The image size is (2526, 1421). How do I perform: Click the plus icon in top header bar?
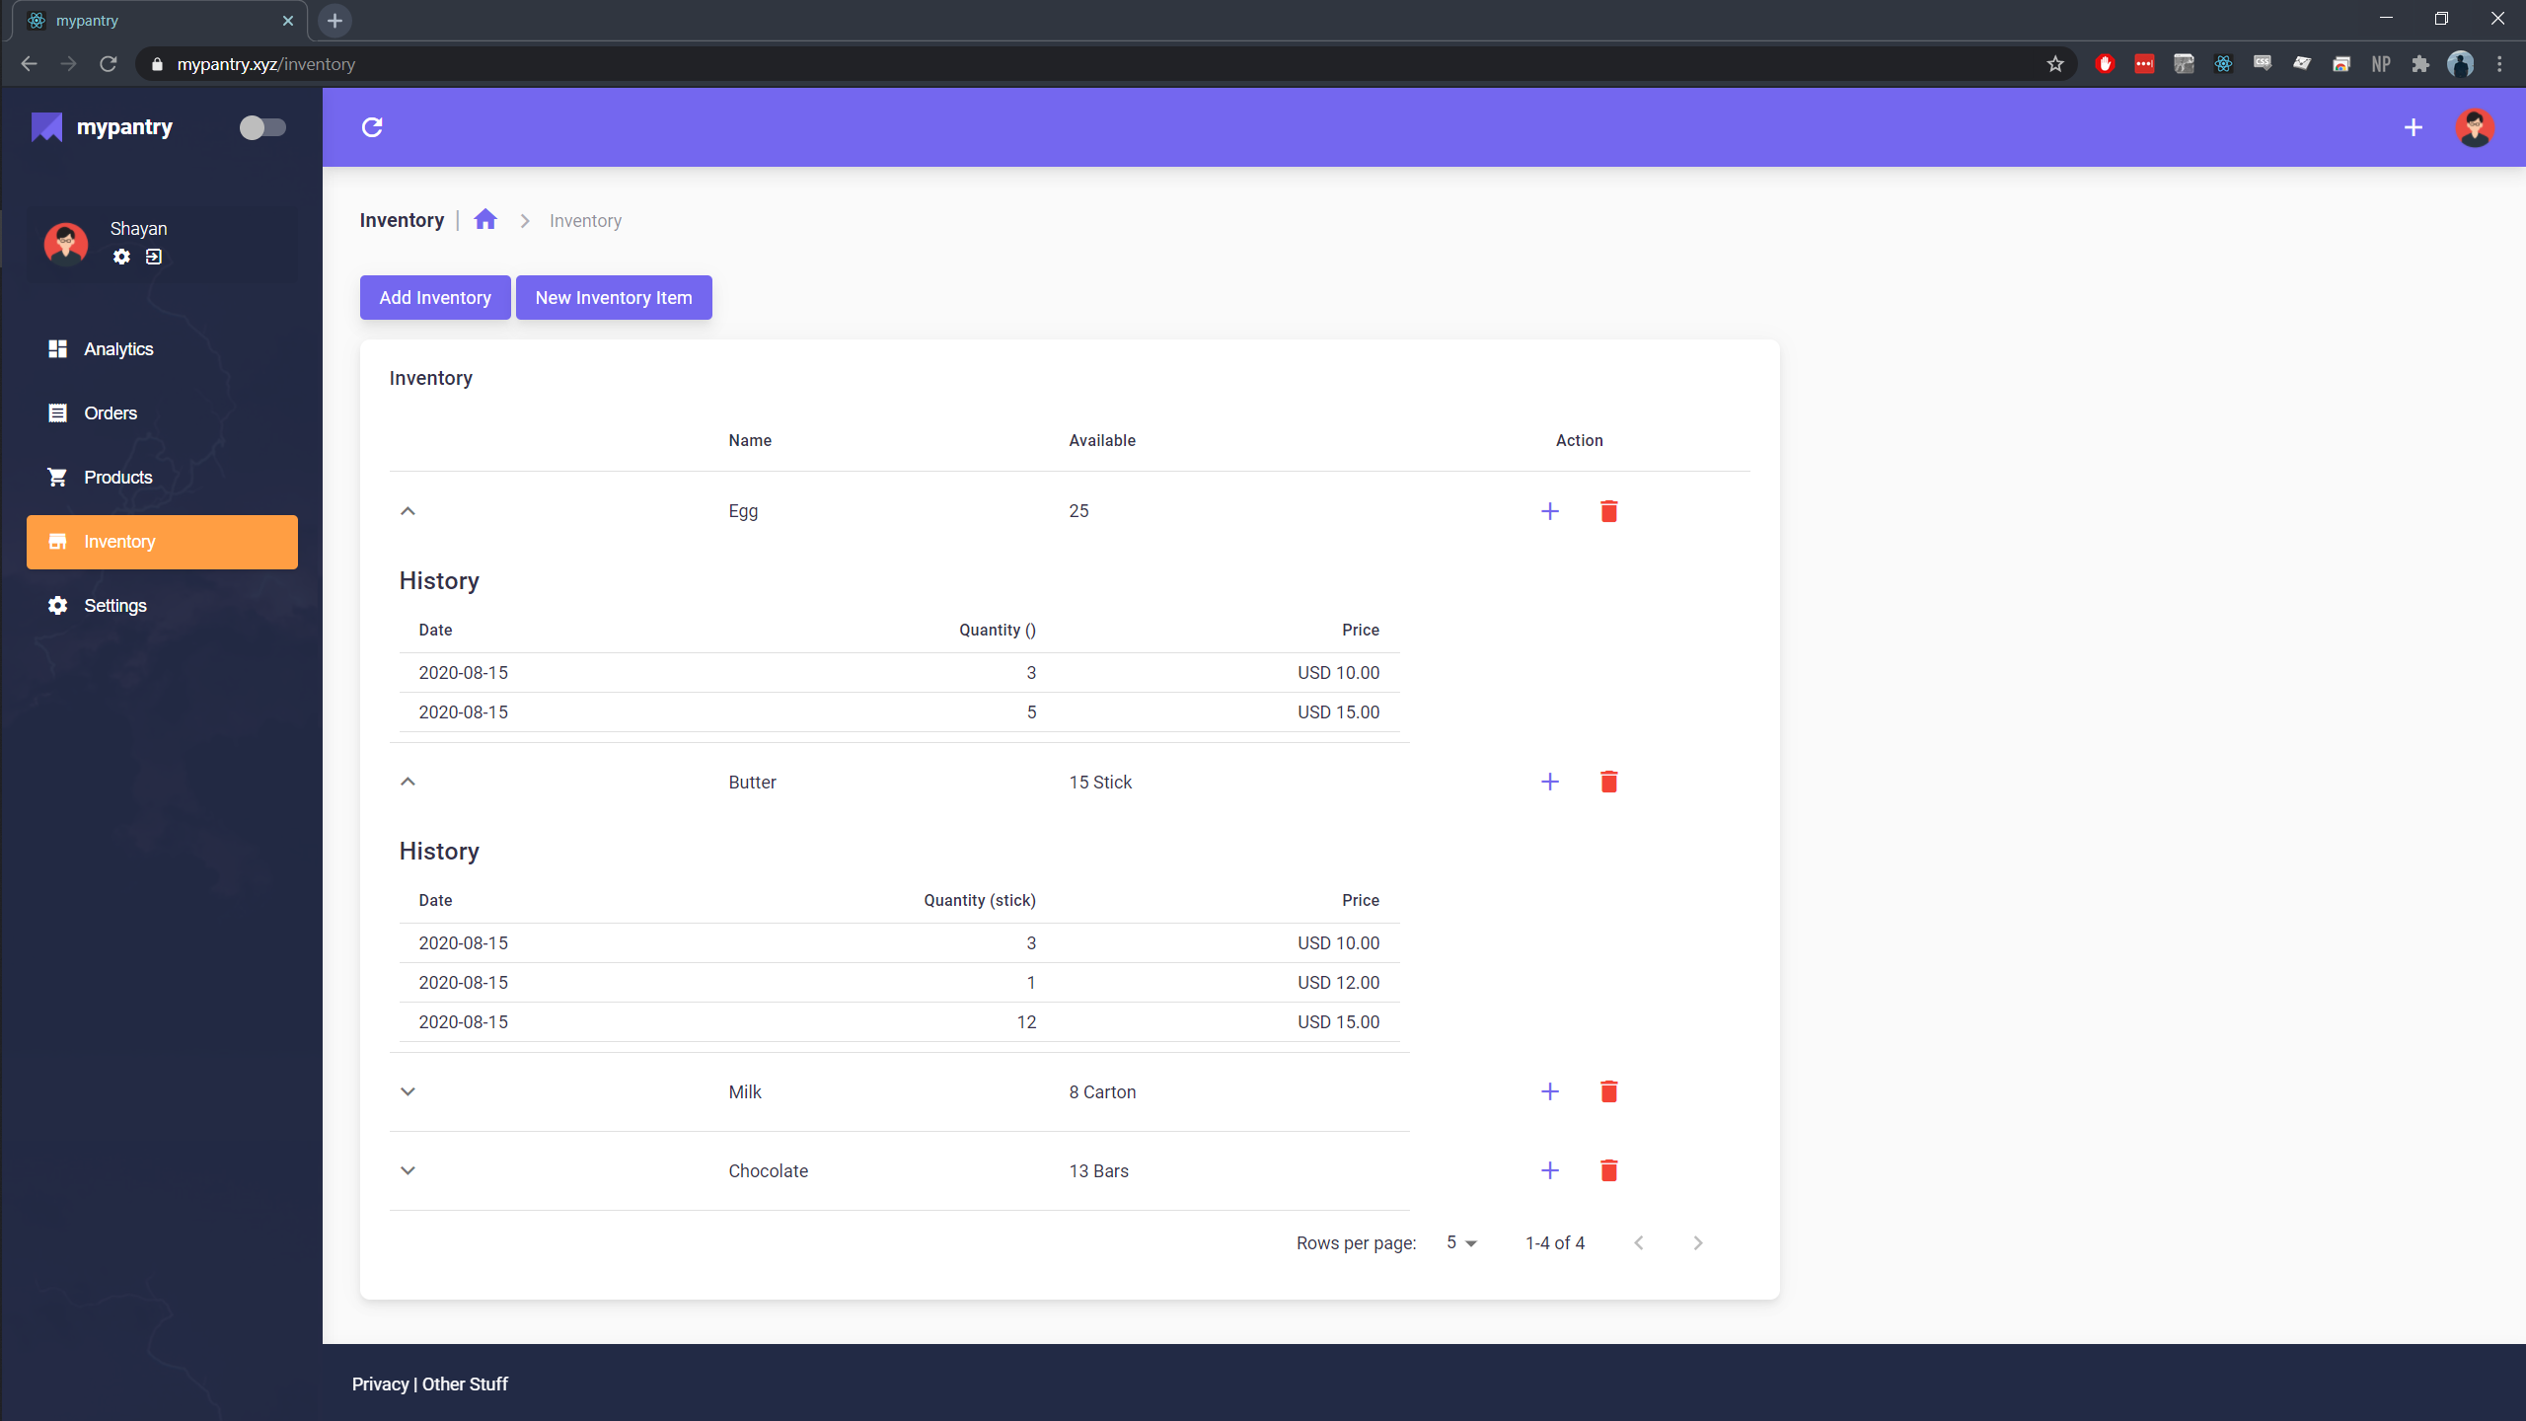pyautogui.click(x=2413, y=127)
